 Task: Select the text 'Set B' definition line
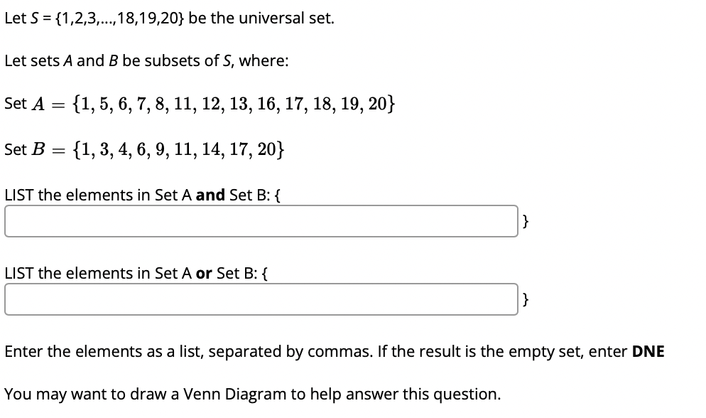[x=144, y=149]
